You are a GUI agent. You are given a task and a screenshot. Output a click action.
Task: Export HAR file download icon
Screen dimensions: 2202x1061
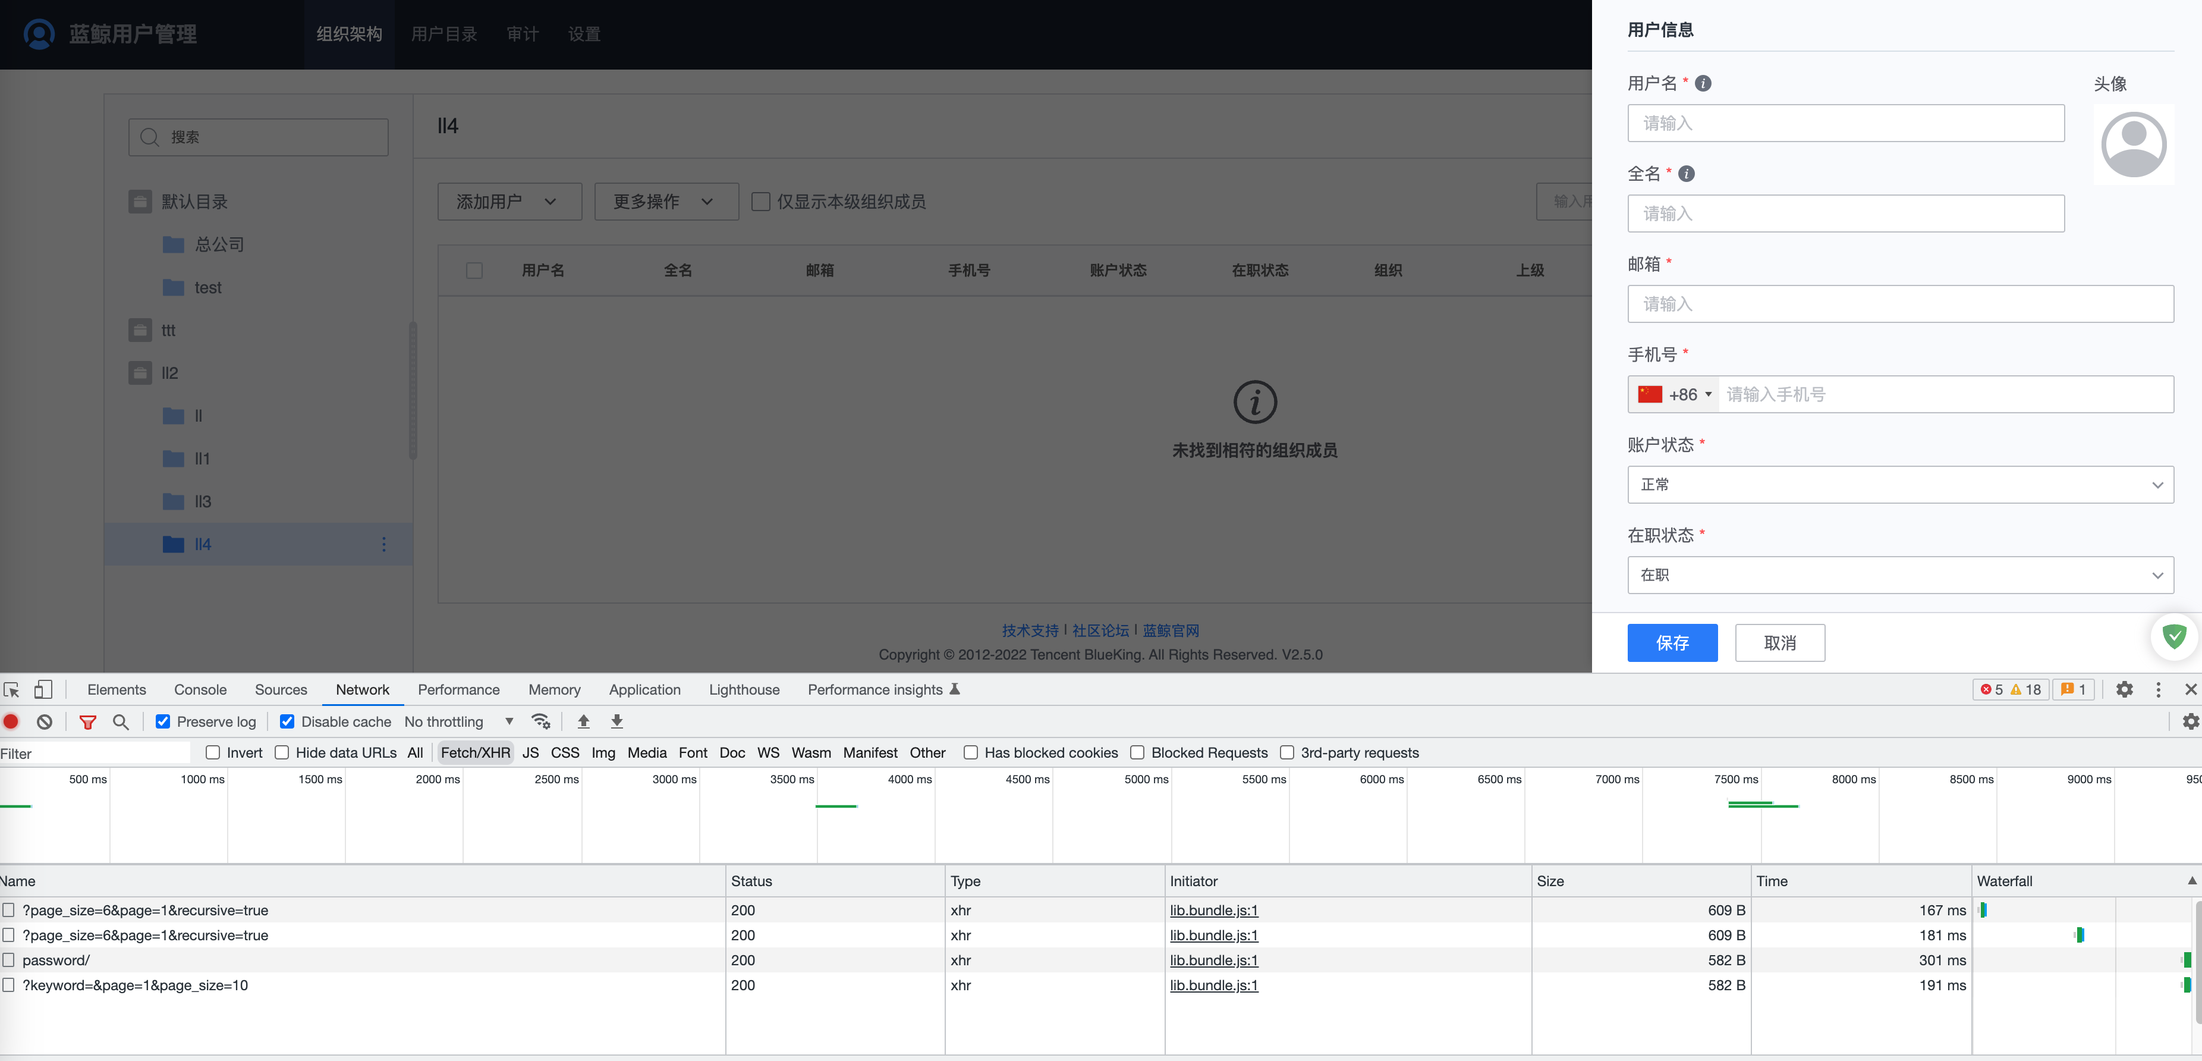(617, 721)
